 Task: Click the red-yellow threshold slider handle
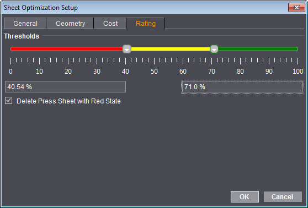pos(127,49)
